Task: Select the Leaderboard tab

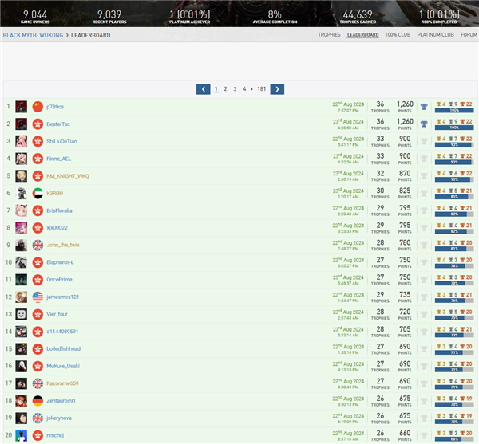Action: coord(363,35)
